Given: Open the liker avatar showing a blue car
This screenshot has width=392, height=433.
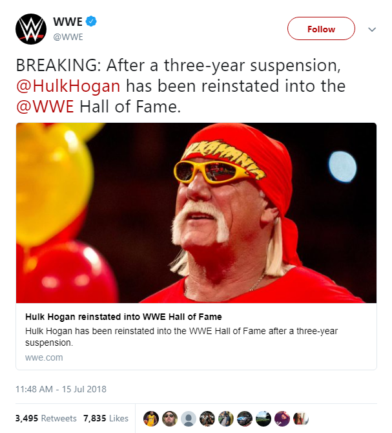Looking at the screenshot, I should [245, 418].
